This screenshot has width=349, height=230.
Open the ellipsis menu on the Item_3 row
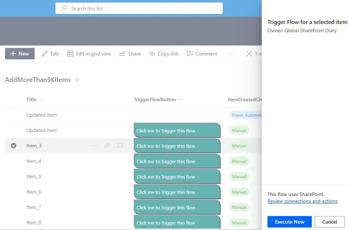point(94,146)
